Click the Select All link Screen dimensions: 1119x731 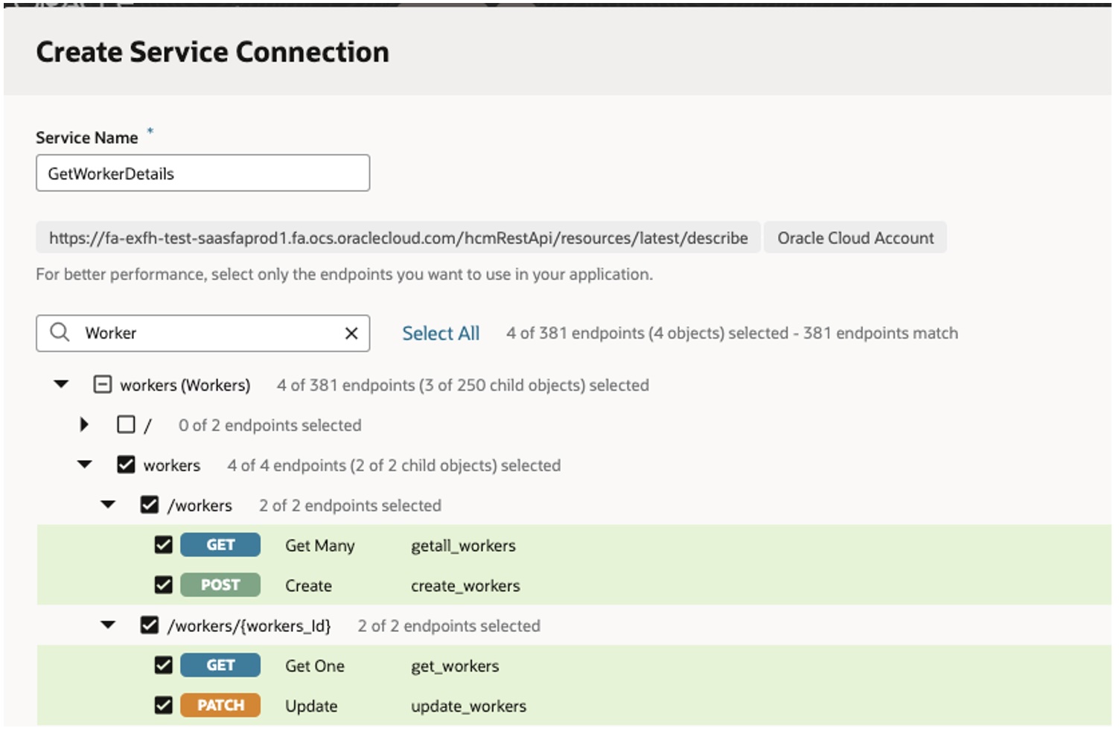click(x=441, y=333)
